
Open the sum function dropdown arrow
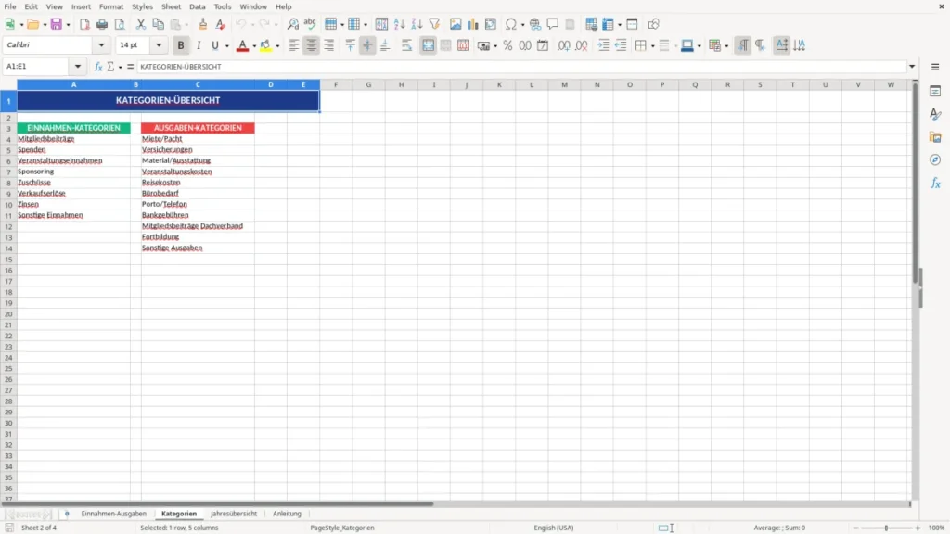coord(120,67)
